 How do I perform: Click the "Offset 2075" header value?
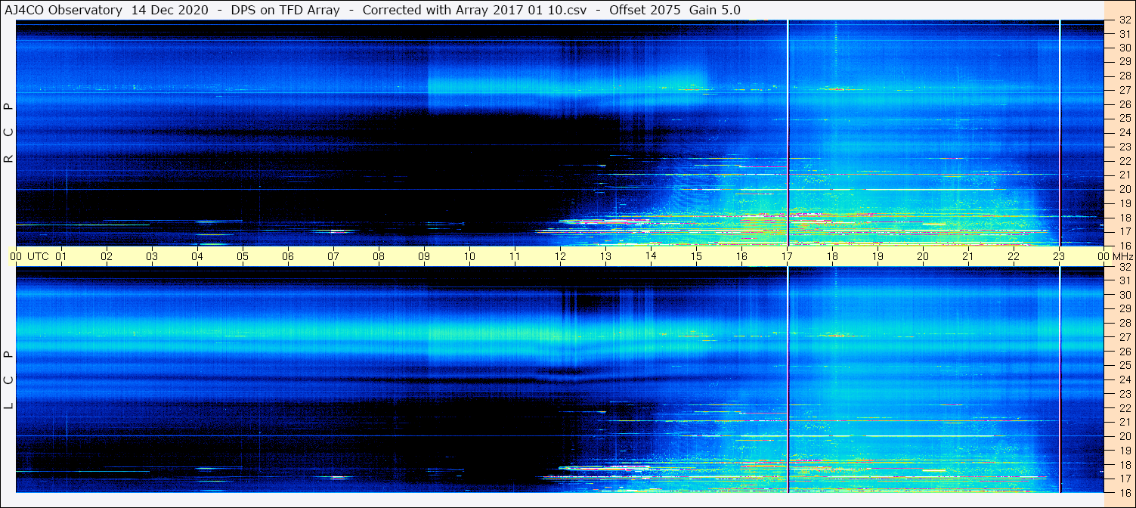(644, 10)
